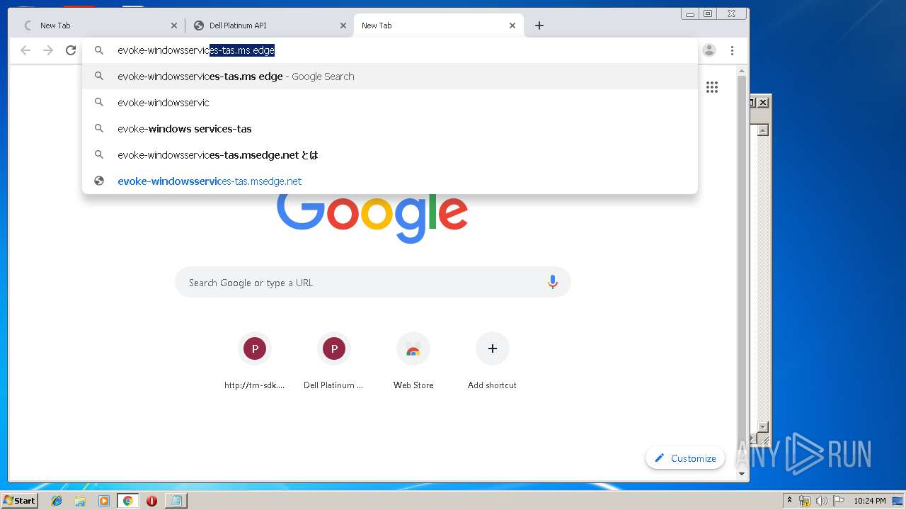This screenshot has width=906, height=510.
Task: Click the Google logo
Action: pyautogui.click(x=372, y=218)
